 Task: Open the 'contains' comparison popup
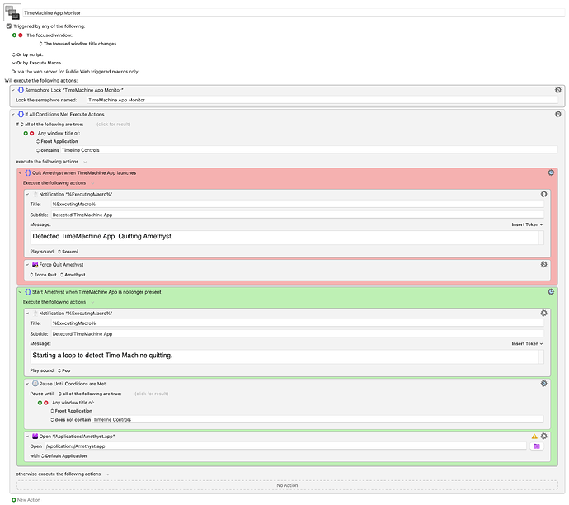click(x=48, y=150)
